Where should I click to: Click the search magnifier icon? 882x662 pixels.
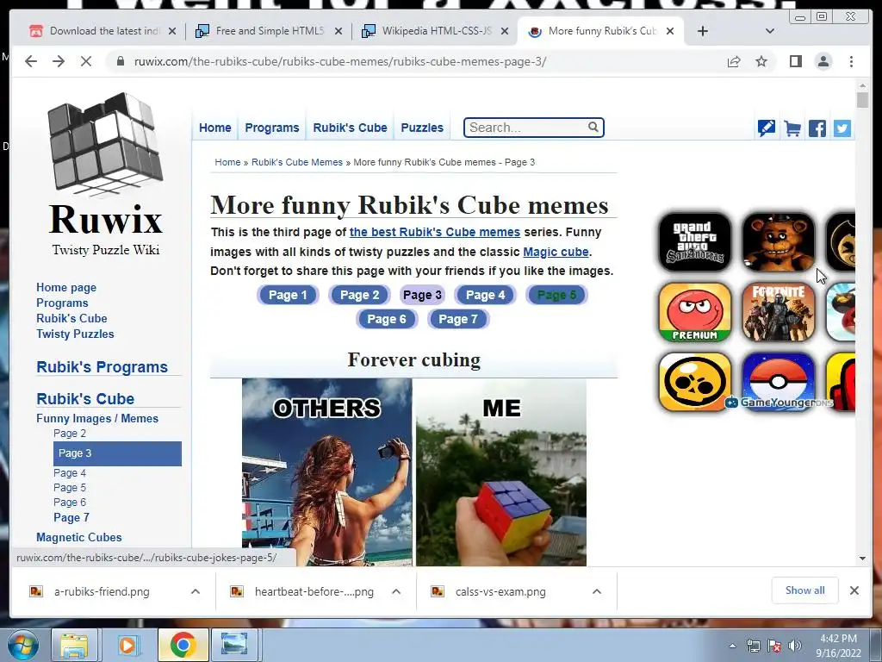coord(593,128)
